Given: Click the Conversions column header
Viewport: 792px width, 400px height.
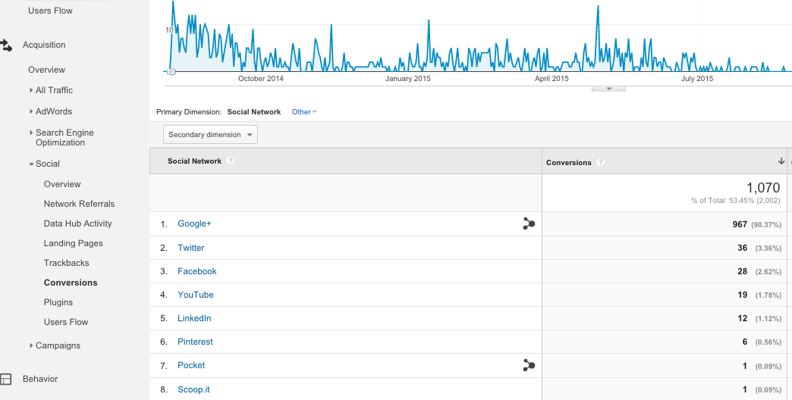Looking at the screenshot, I should (x=569, y=162).
